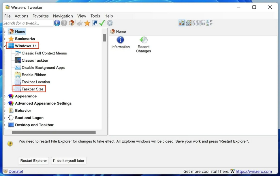Click the icon beside the Donate link
This screenshot has width=280, height=176.
point(5,171)
